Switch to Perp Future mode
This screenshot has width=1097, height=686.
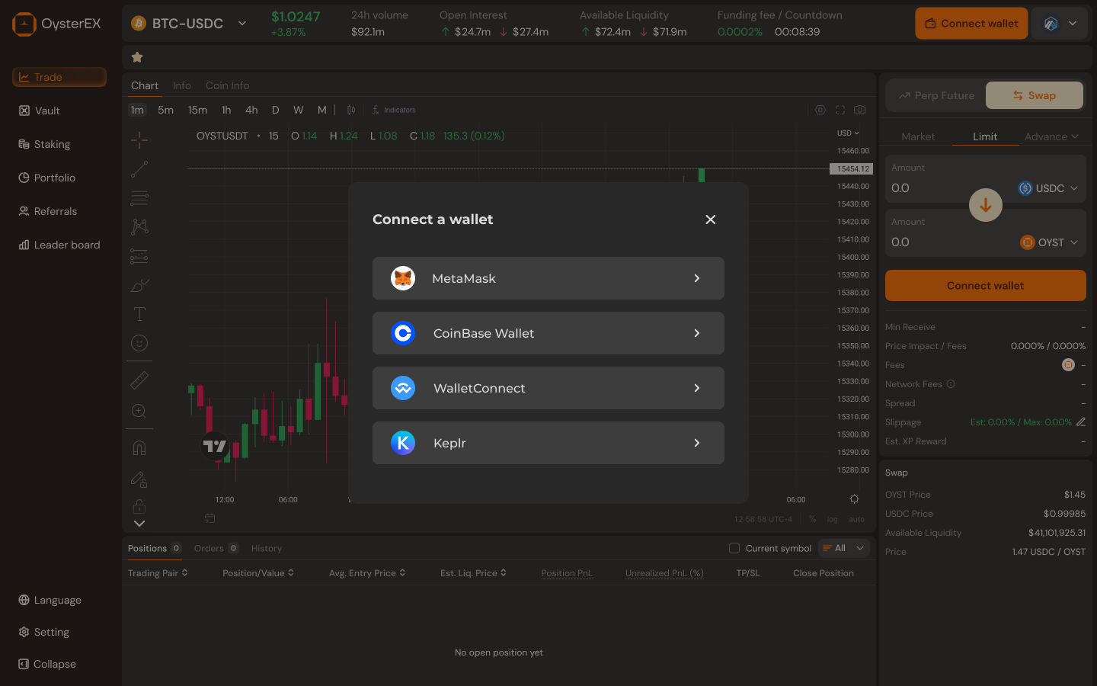(x=936, y=95)
